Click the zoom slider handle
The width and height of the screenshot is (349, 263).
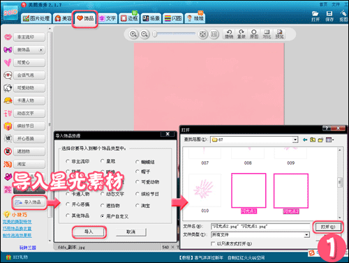(154, 34)
